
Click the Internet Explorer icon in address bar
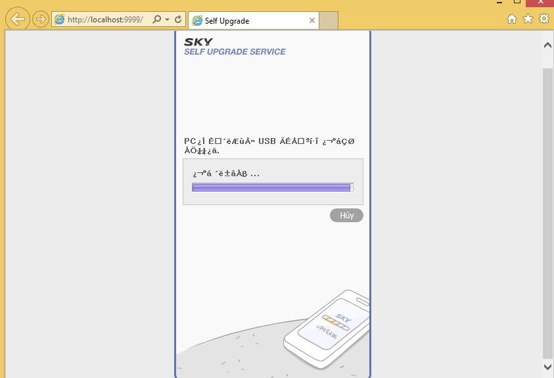(x=60, y=20)
